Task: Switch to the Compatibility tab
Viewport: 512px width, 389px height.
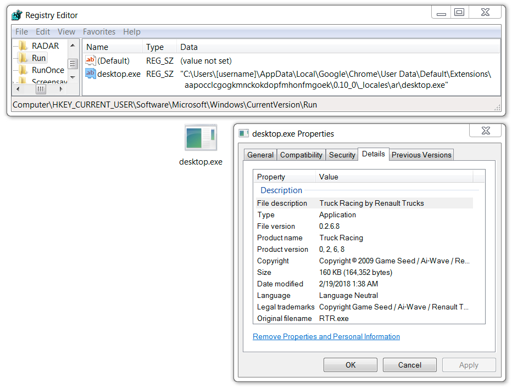Action: tap(301, 155)
